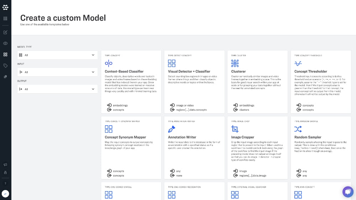Click the Image Cropper crop icon
This screenshot has height=200, width=356.
[x=235, y=129]
